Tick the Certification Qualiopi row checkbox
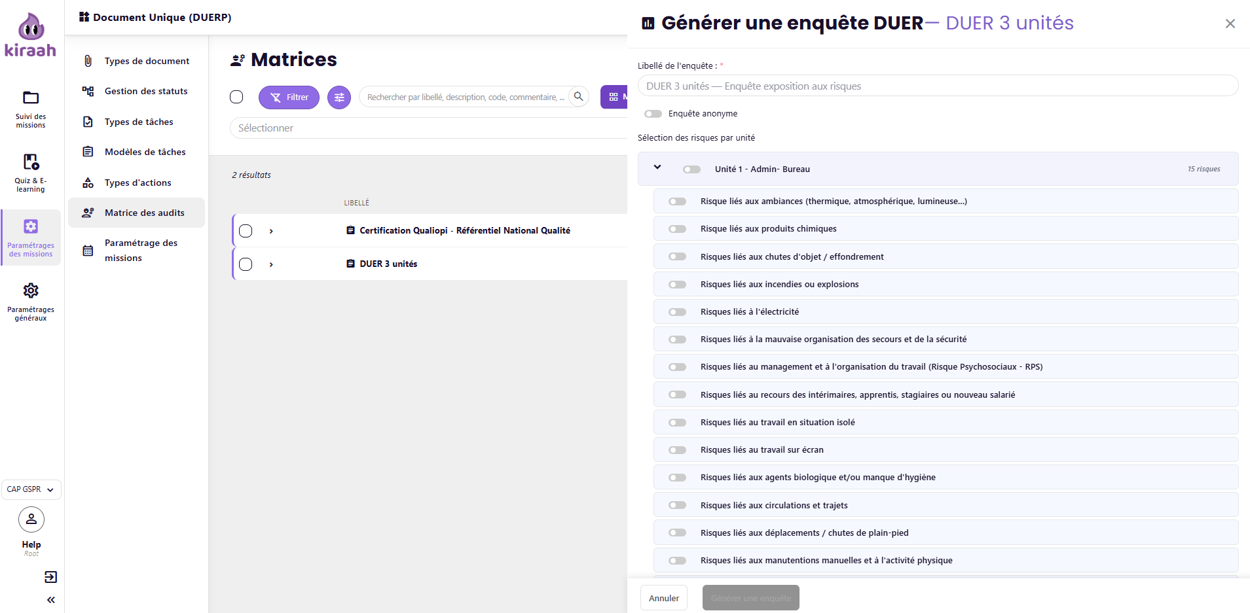This screenshot has height=613, width=1250. [x=246, y=231]
